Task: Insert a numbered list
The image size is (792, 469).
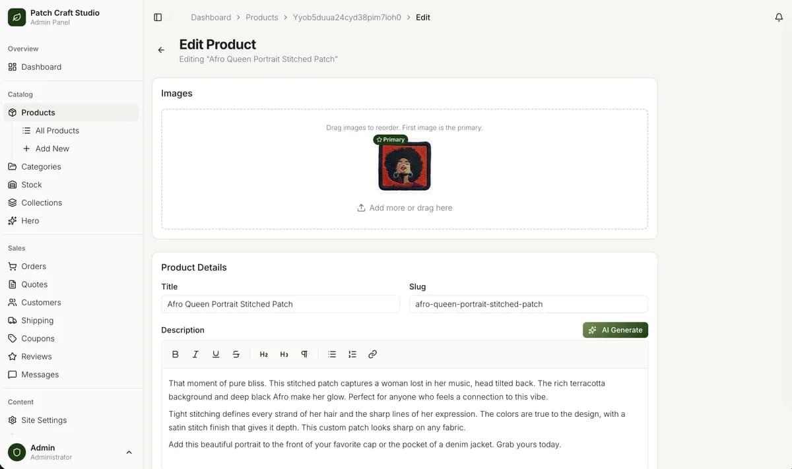Action: pyautogui.click(x=352, y=354)
